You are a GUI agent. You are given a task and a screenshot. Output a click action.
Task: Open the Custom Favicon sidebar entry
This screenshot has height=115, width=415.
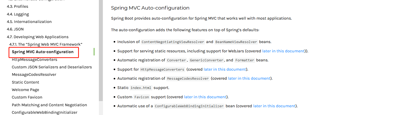(27, 97)
